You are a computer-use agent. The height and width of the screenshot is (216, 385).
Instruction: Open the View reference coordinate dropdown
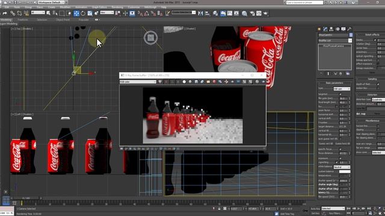point(107,13)
